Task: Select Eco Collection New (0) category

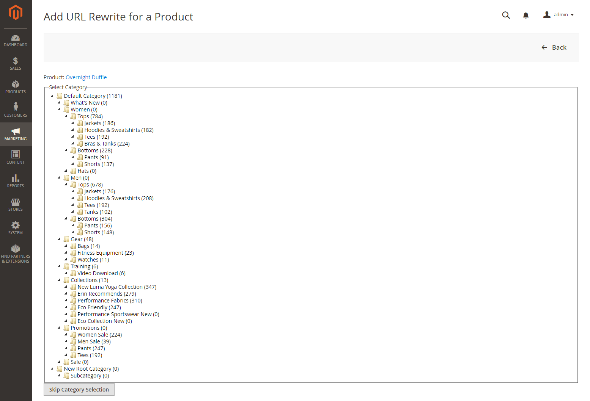Action: coord(105,321)
